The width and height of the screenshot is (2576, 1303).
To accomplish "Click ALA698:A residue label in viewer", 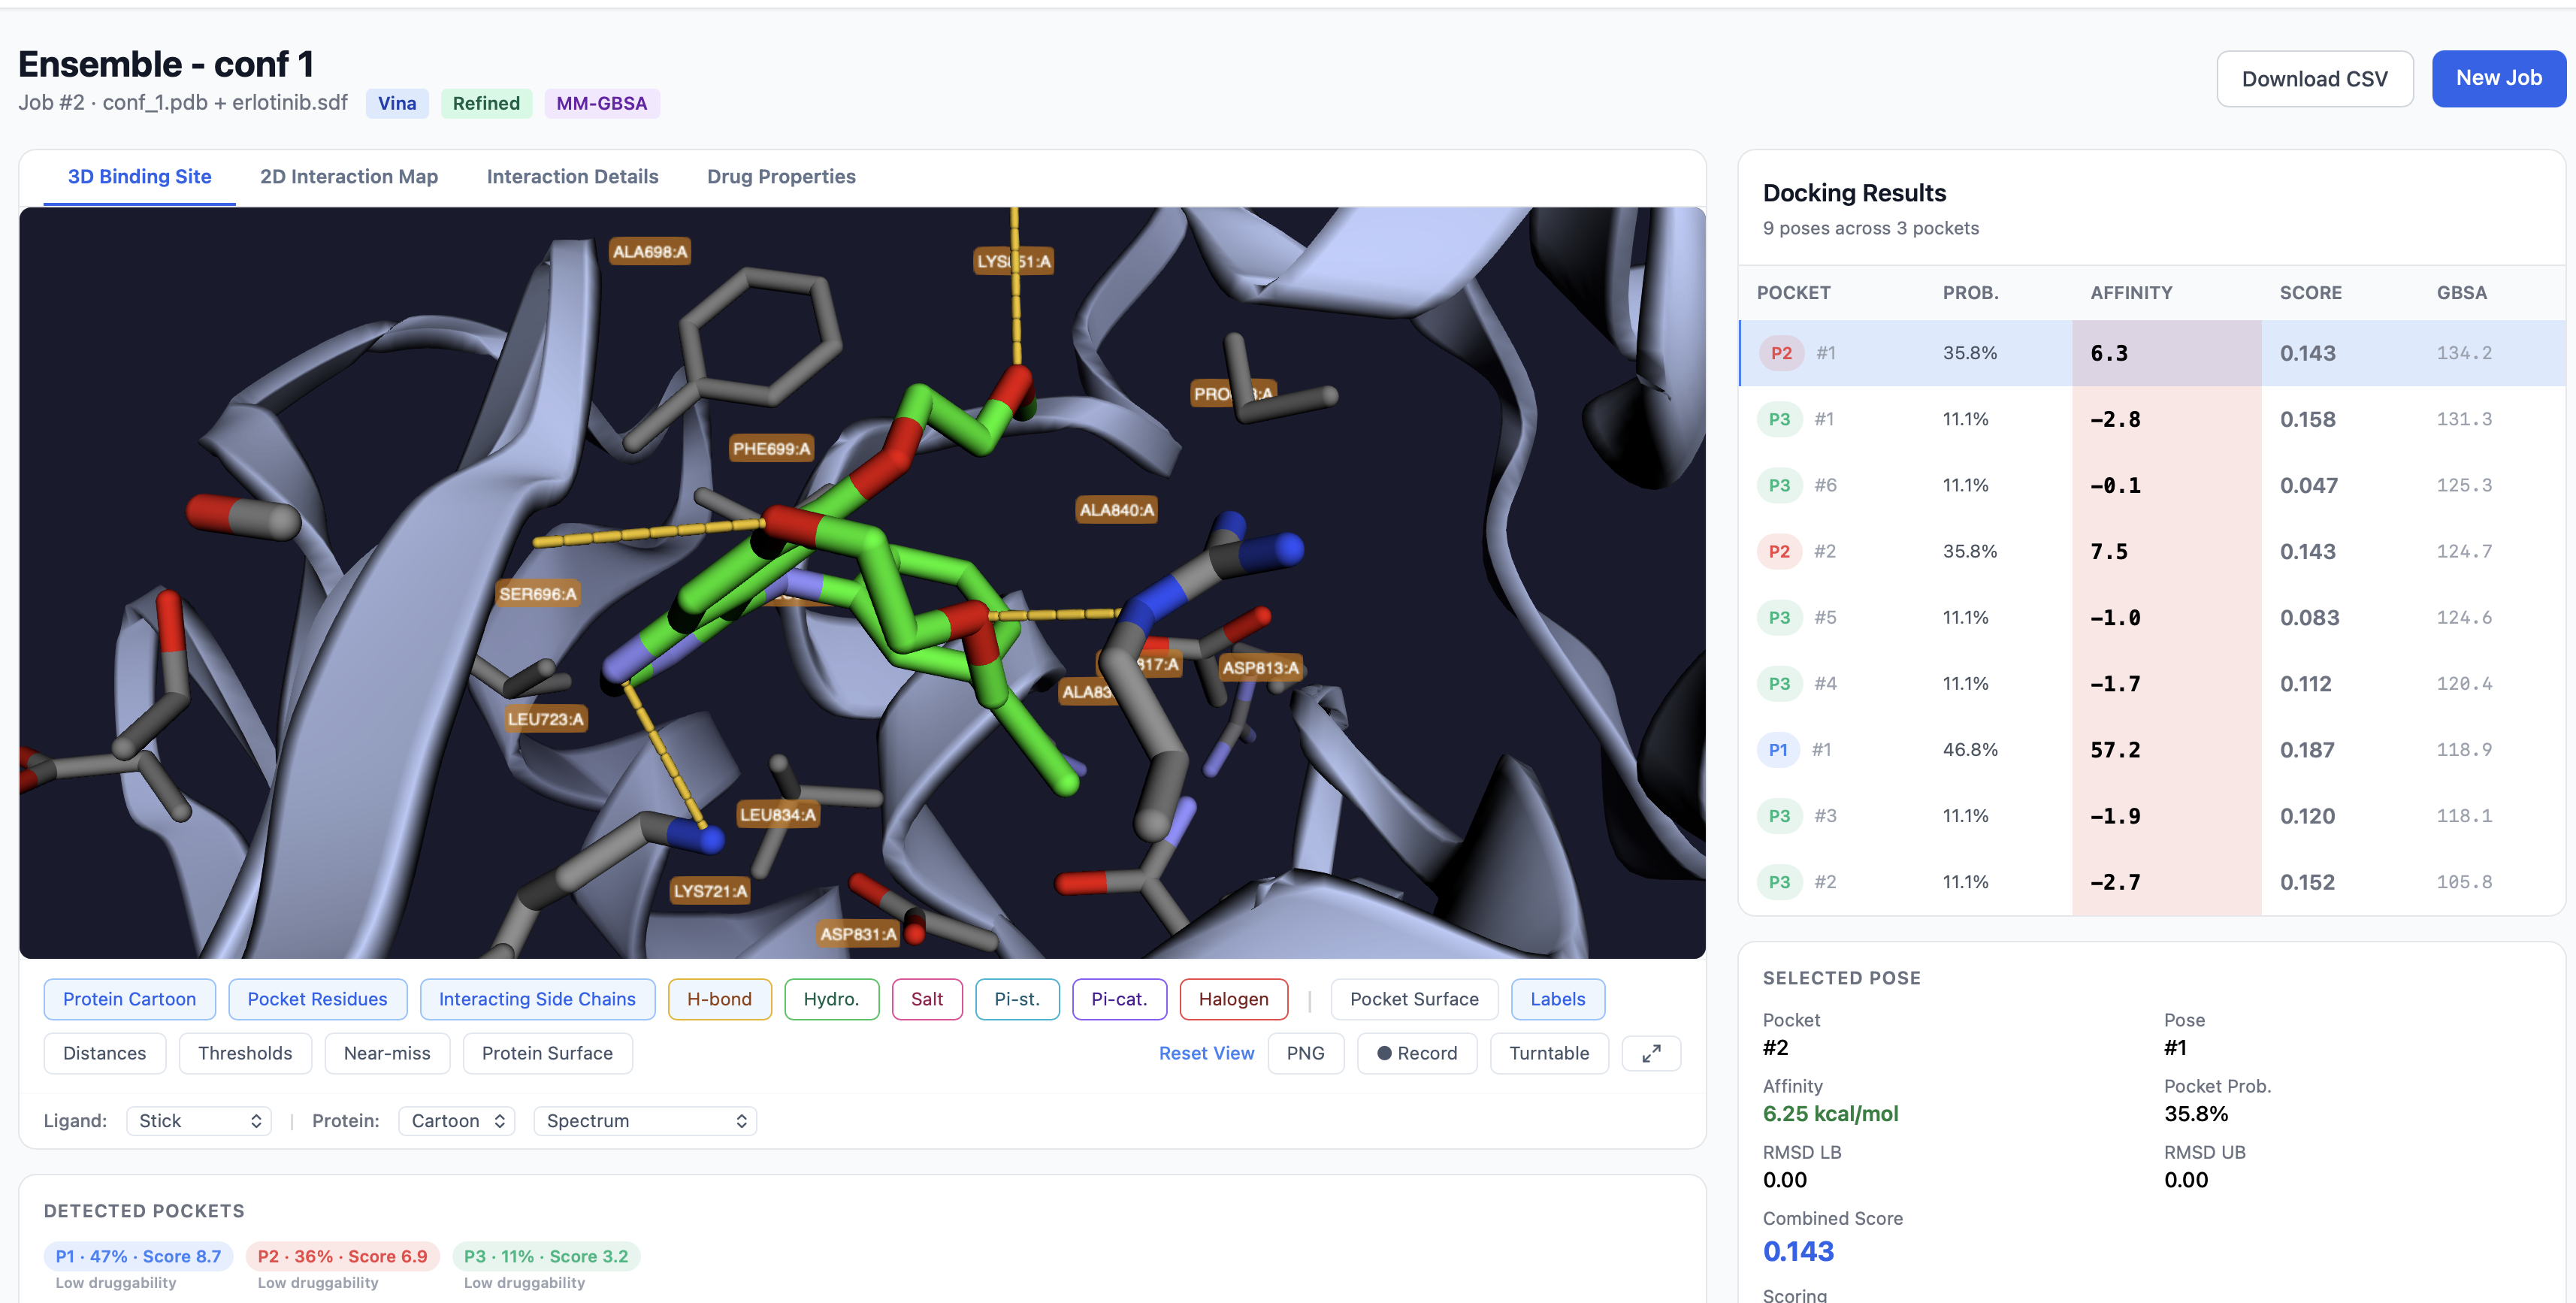I will (650, 251).
